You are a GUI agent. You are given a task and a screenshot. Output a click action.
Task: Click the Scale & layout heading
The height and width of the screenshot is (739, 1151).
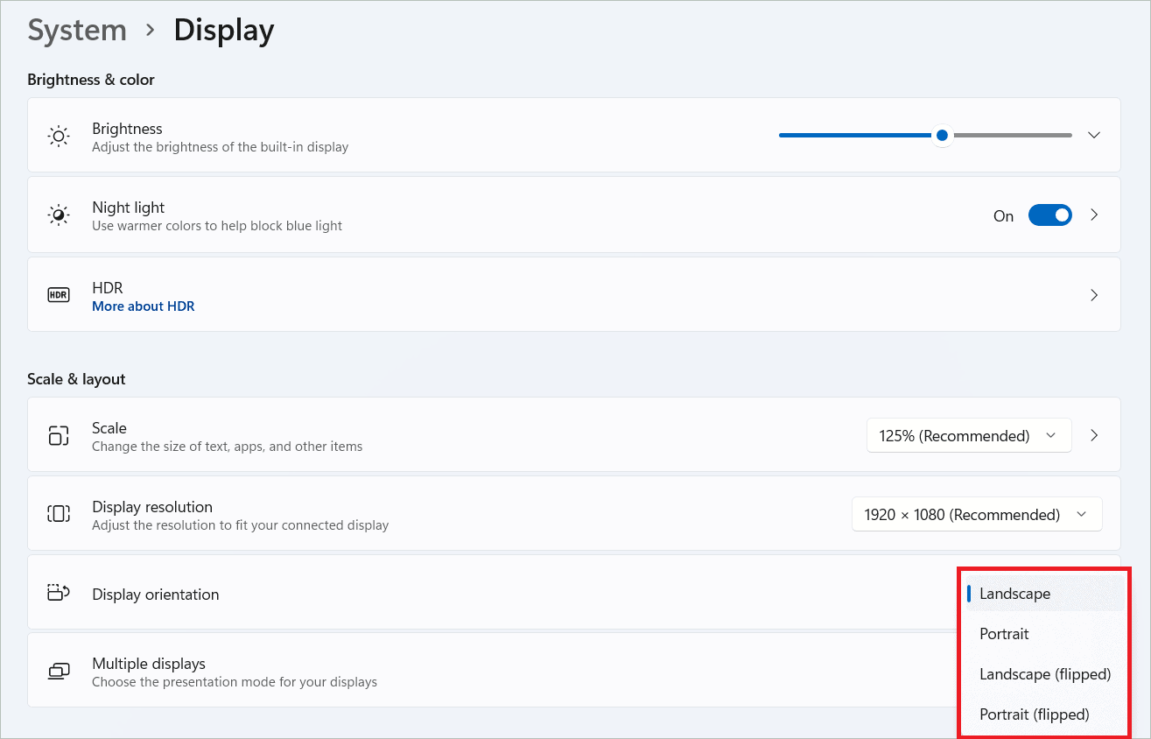pos(76,379)
